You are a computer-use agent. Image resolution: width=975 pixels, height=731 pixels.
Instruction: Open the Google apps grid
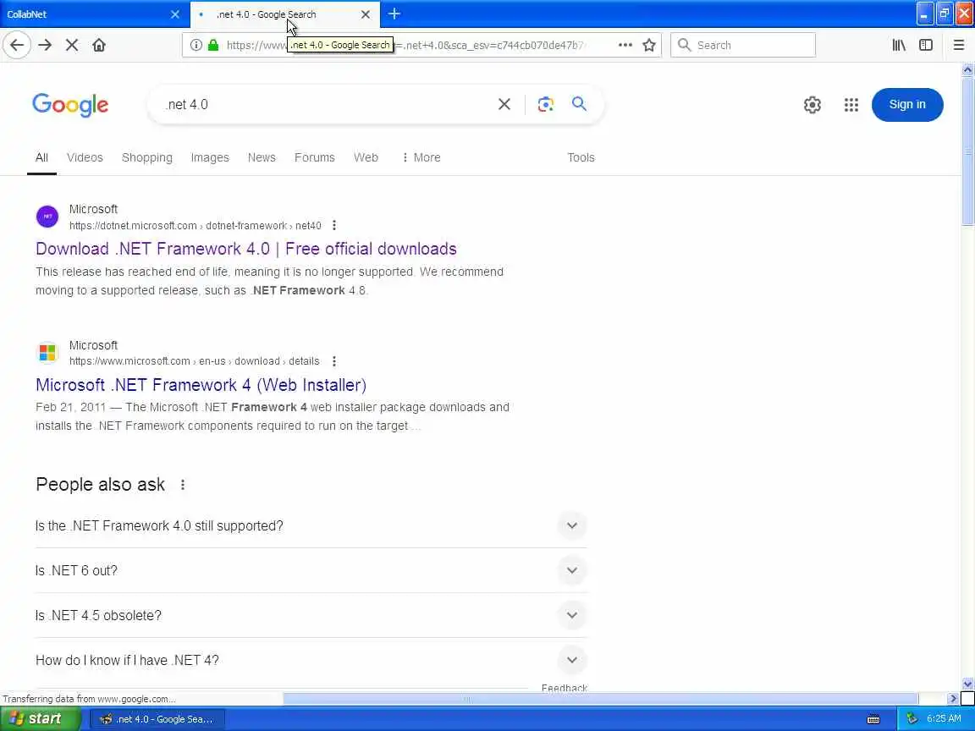(x=851, y=104)
